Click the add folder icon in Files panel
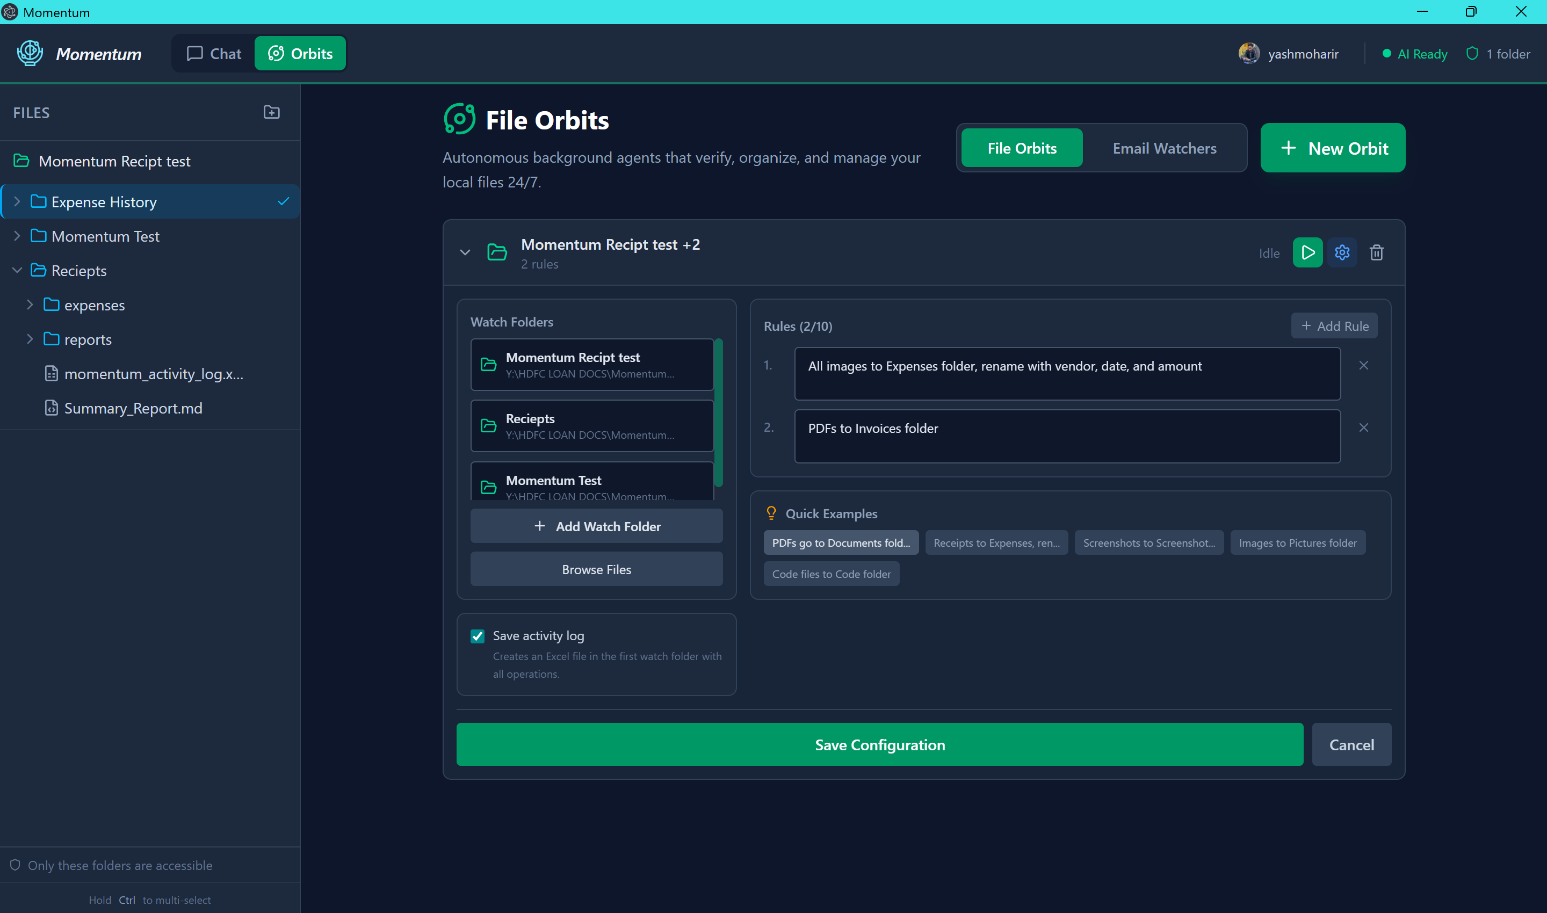The width and height of the screenshot is (1547, 913). click(x=271, y=113)
